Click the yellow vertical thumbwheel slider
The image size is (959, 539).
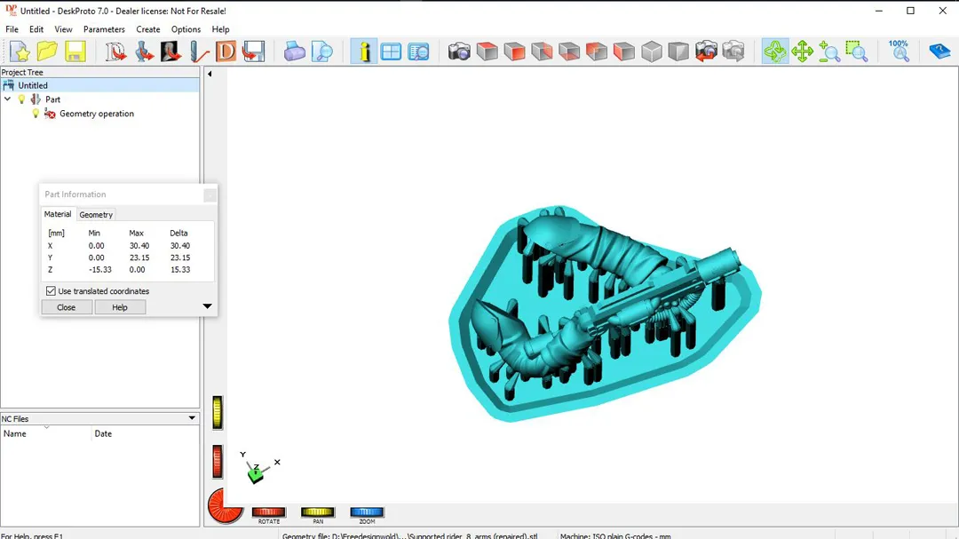click(218, 412)
